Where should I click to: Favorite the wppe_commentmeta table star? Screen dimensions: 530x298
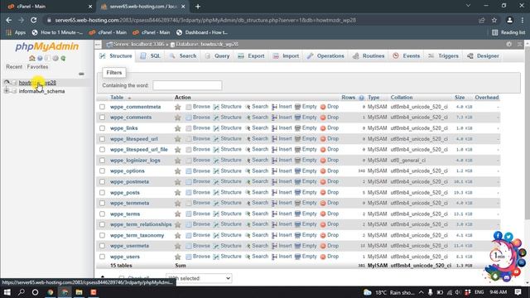177,107
